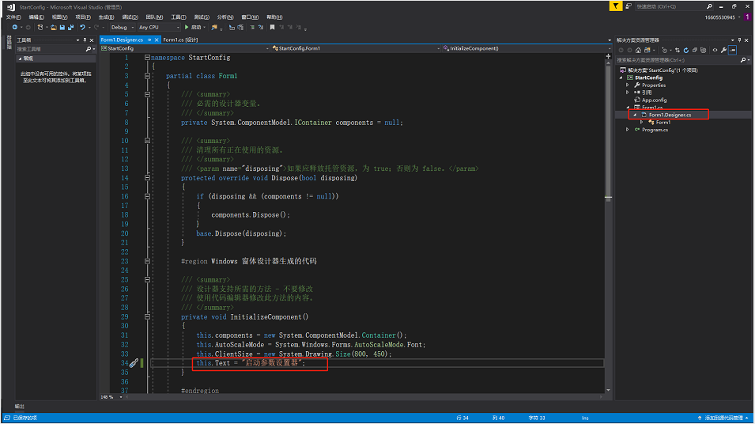Screen dimensions: 755x424
Task: Click the Save All icon
Action: point(71,28)
